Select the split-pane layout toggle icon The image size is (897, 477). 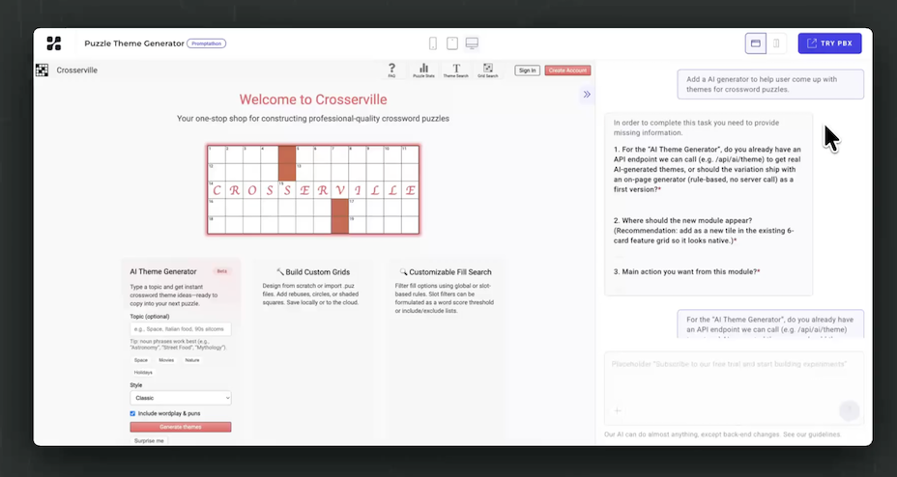pos(776,43)
